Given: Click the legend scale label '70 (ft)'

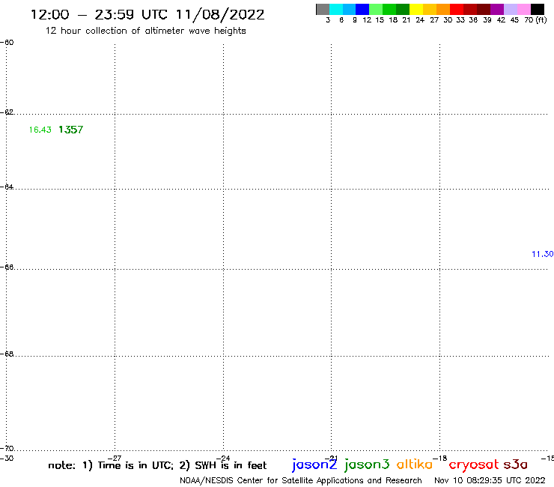Looking at the screenshot, I should pos(535,20).
